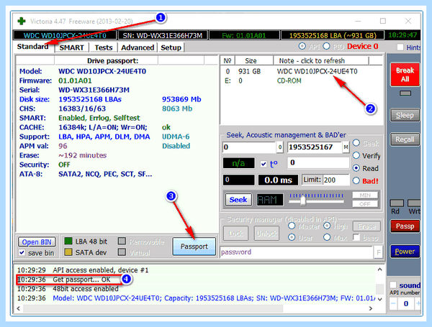Click the Limit value field 200
This screenshot has height=327, width=432.
pos(336,180)
